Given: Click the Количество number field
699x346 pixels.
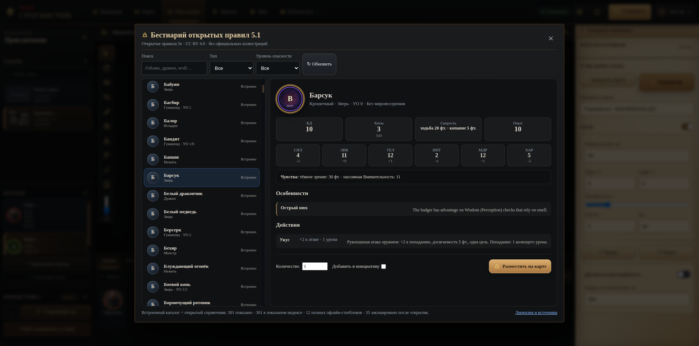Looking at the screenshot, I should 315,266.
